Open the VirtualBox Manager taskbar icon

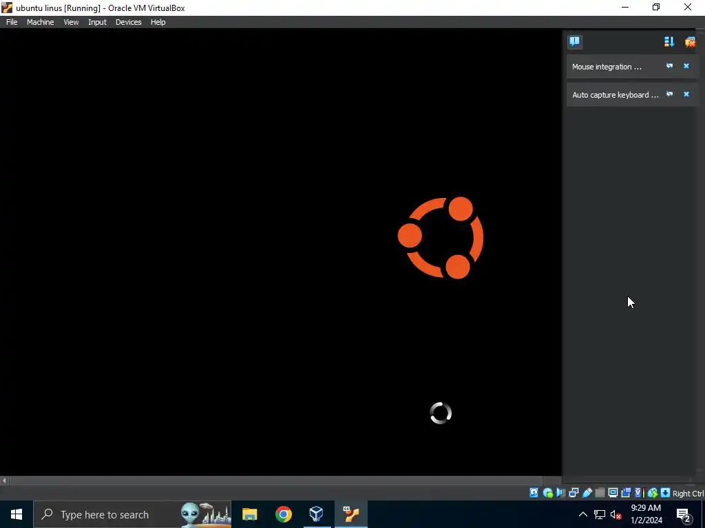pyautogui.click(x=317, y=514)
